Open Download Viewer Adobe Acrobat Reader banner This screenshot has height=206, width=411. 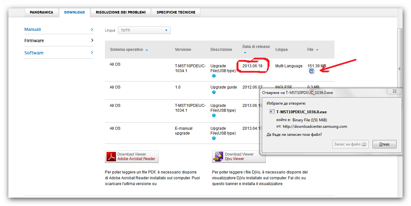point(132,156)
